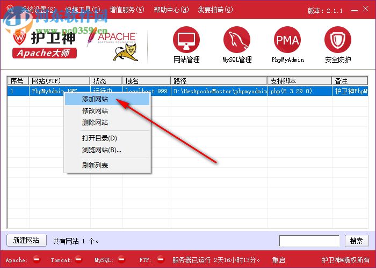Sort by the 网站(FTP) column header
This screenshot has width=376, height=268.
point(59,81)
